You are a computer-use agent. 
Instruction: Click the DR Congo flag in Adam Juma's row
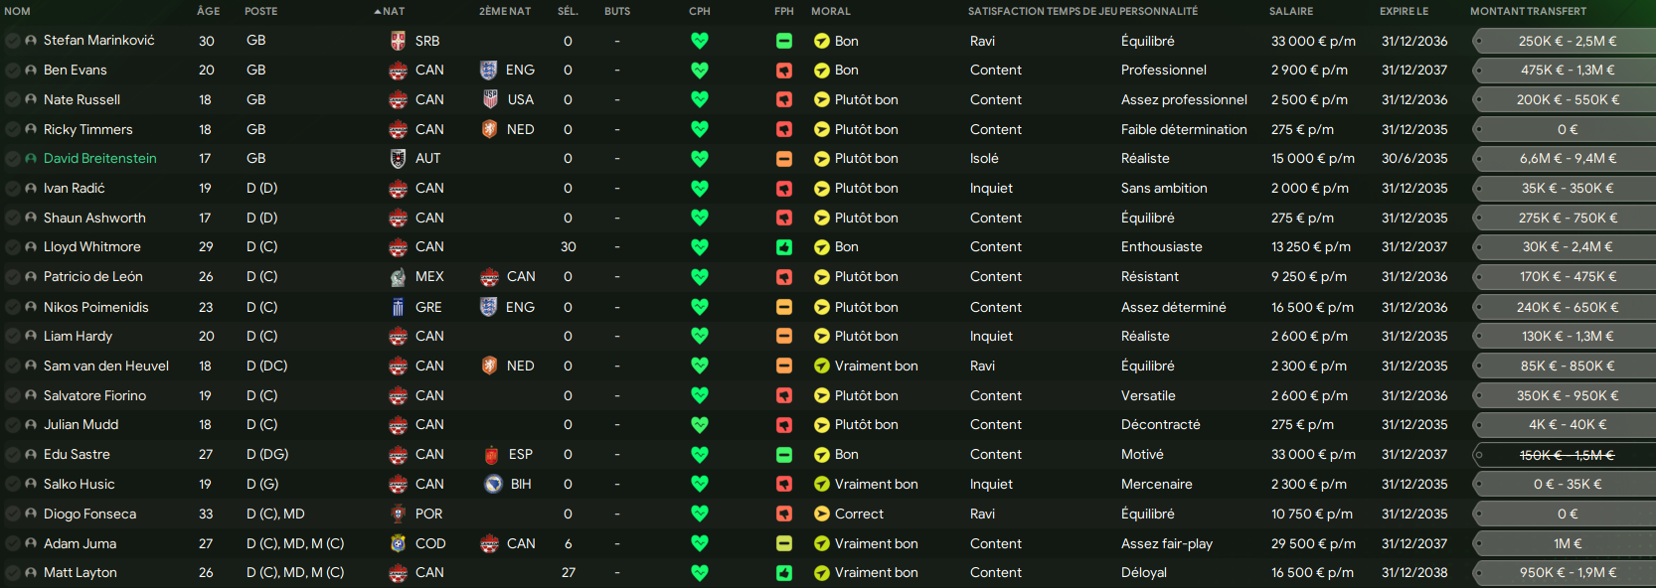[x=398, y=543]
